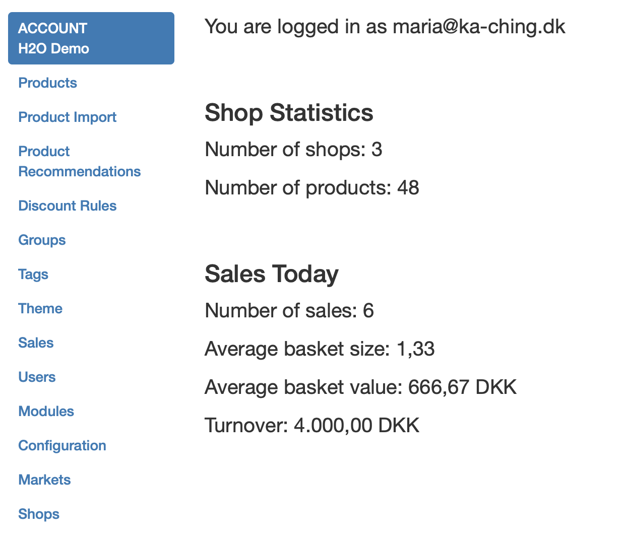The height and width of the screenshot is (541, 625).
Task: Click the Number of products: 48 text
Action: click(312, 187)
